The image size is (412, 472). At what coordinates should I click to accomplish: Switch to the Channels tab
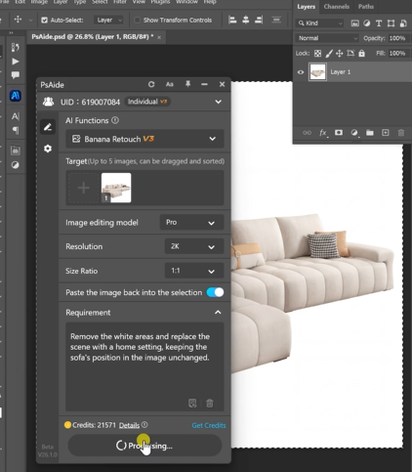(337, 7)
